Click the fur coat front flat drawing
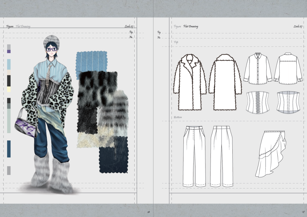The height and width of the screenshot is (217, 307). click(x=189, y=83)
